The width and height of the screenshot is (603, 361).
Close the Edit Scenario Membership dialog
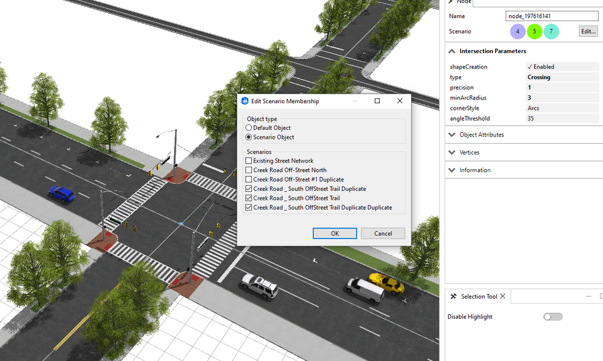[x=400, y=101]
